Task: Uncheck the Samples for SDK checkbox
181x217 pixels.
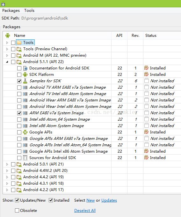Action: (x=19, y=81)
